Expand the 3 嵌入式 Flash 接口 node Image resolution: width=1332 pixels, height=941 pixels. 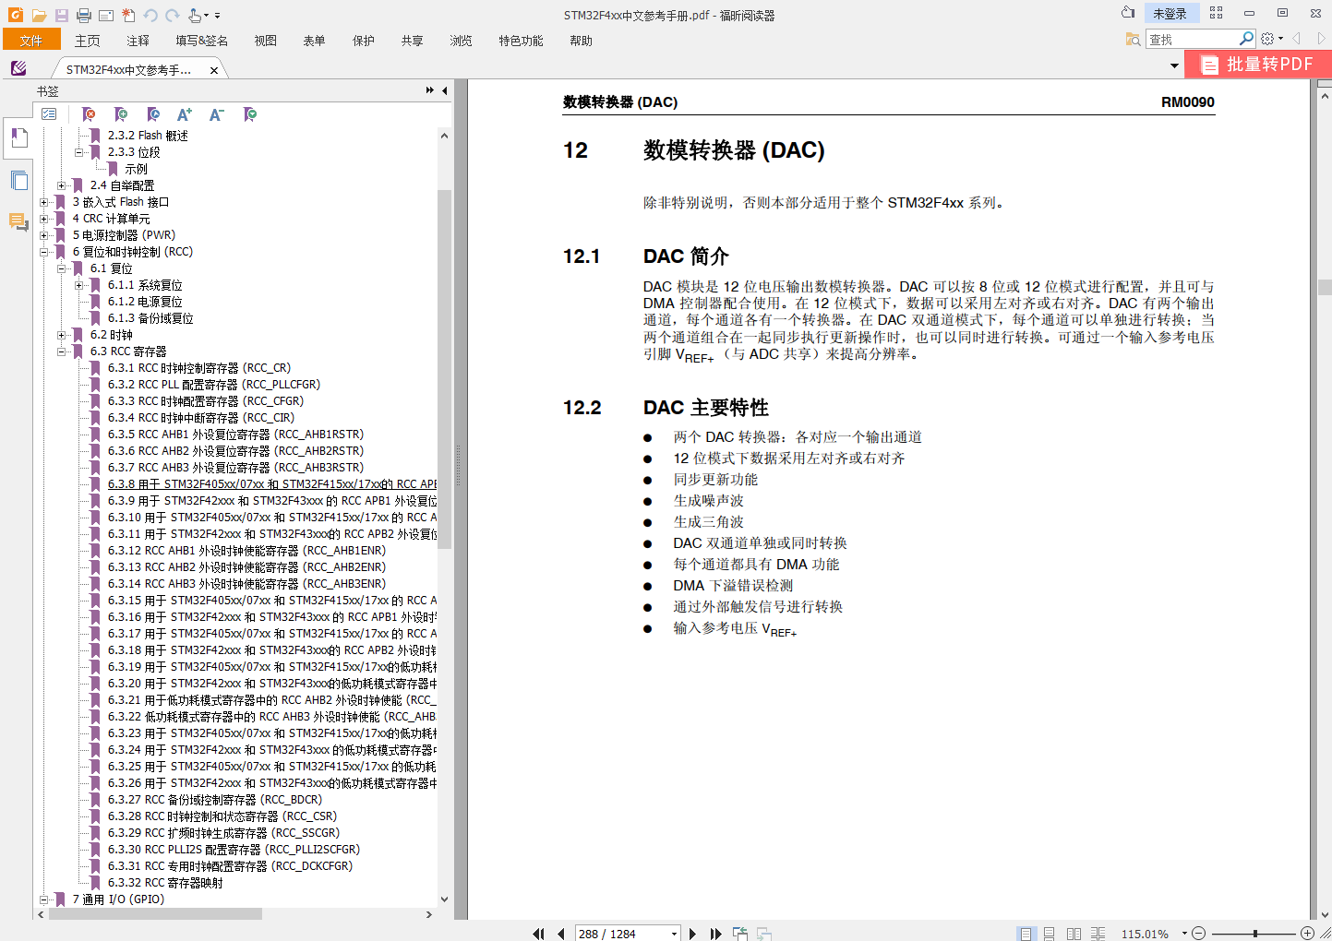click(x=44, y=202)
